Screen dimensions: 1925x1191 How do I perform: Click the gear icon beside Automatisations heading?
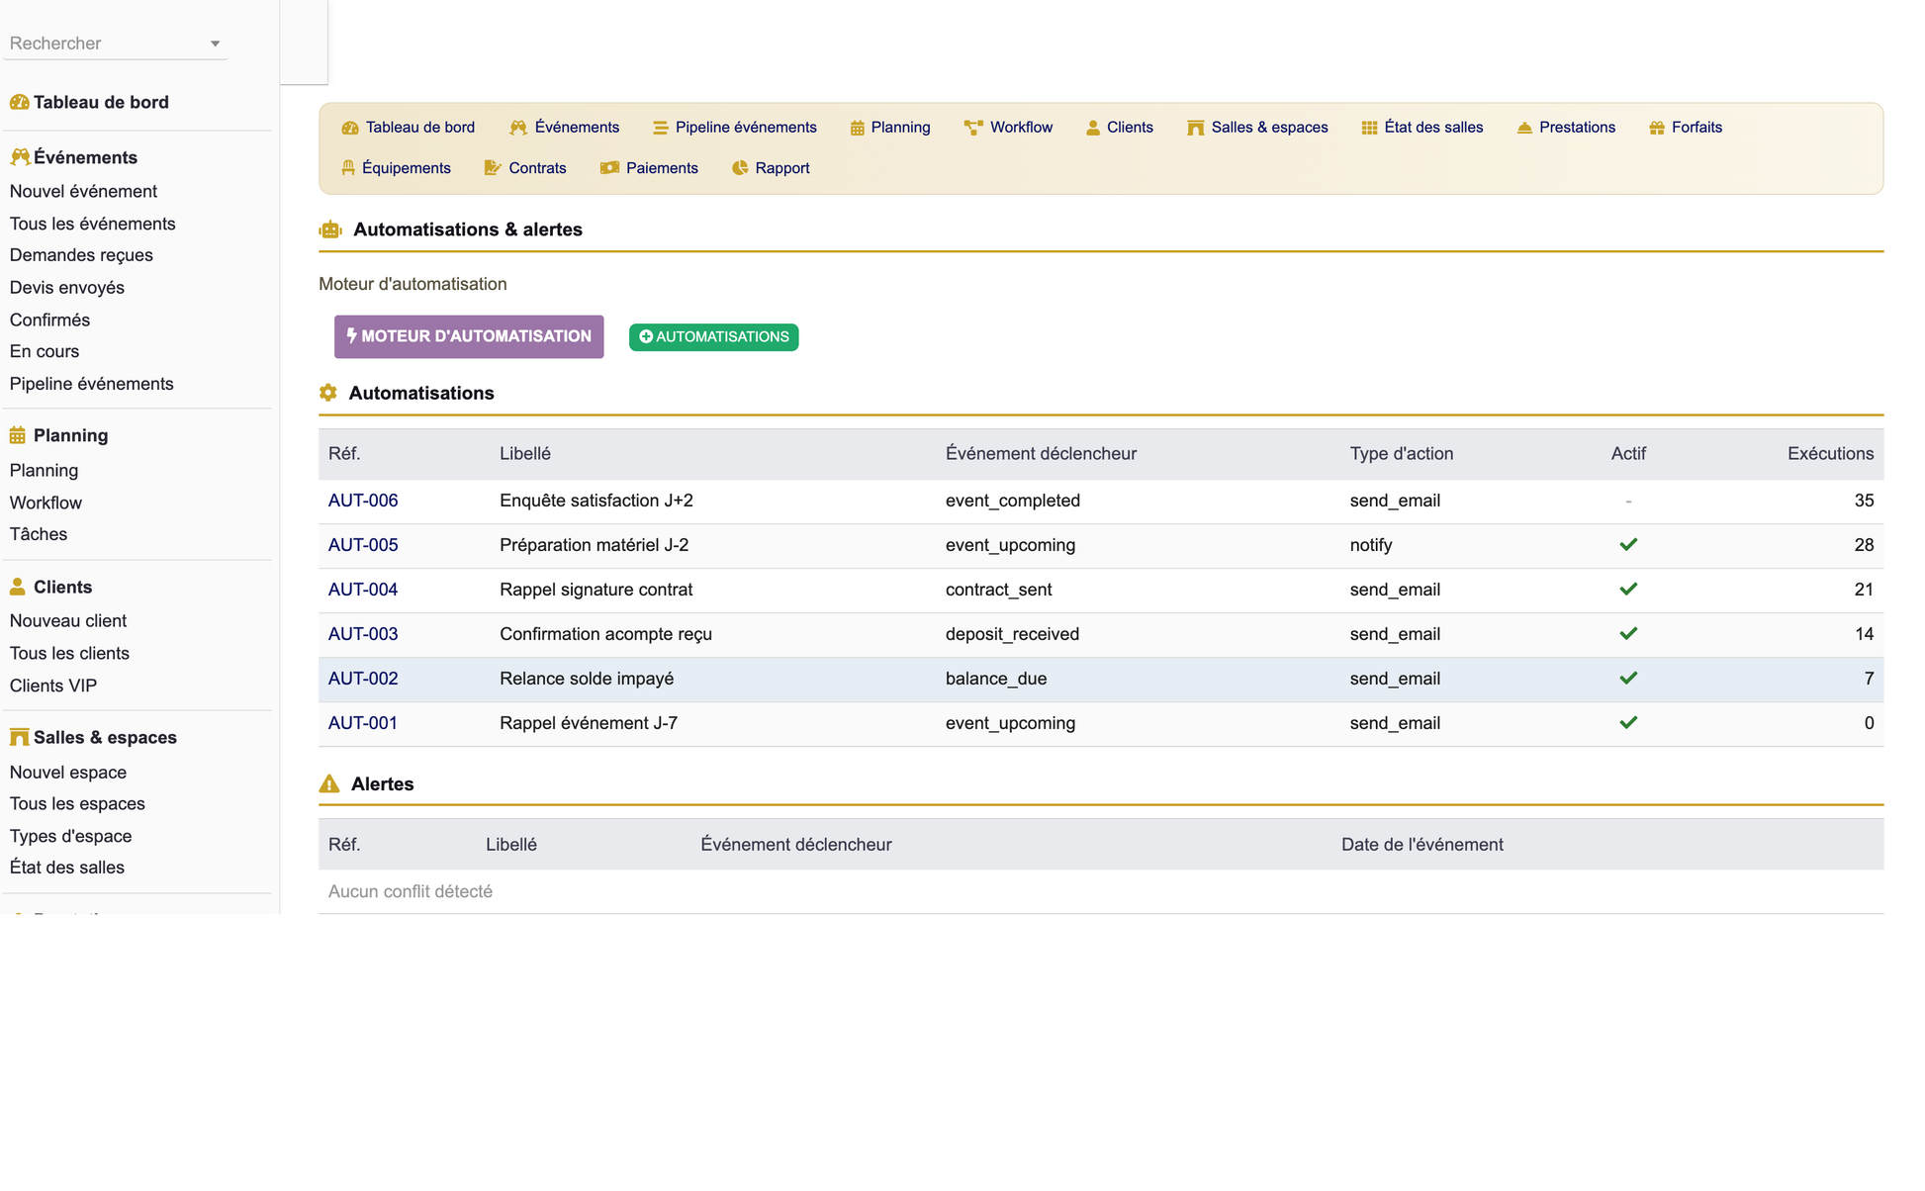click(328, 393)
